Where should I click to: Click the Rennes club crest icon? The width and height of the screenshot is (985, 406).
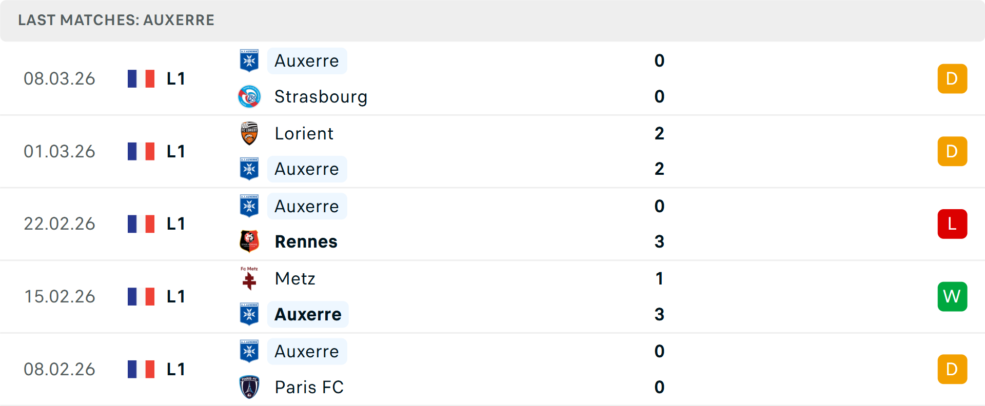pos(249,241)
